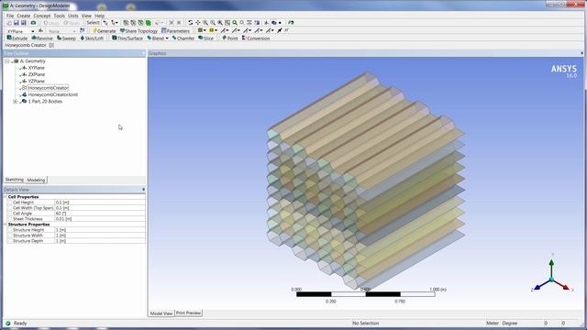The height and width of the screenshot is (330, 587).
Task: Click the Slice tool
Action: [205, 38]
